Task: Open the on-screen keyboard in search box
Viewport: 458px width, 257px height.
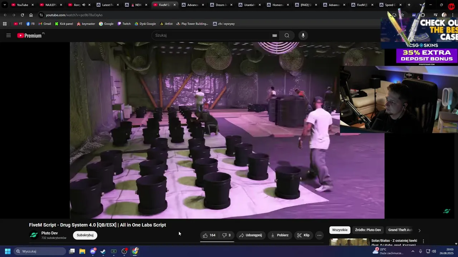Action: [274, 35]
